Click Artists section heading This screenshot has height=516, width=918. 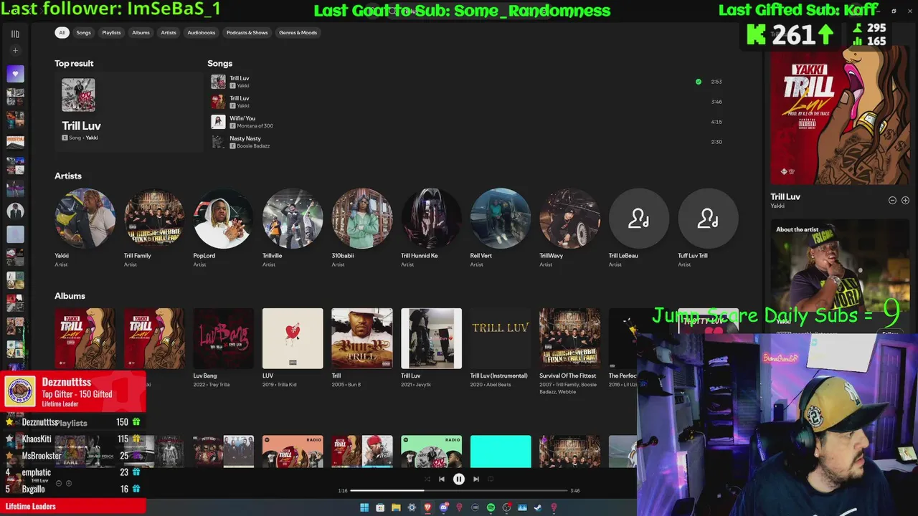68,176
